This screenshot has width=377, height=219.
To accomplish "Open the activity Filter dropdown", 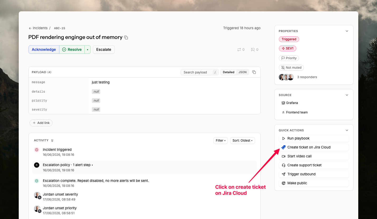I will [221, 141].
